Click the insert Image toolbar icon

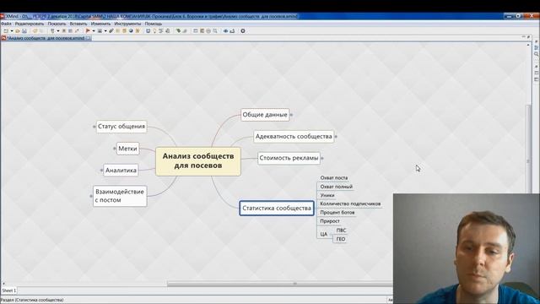(x=100, y=31)
